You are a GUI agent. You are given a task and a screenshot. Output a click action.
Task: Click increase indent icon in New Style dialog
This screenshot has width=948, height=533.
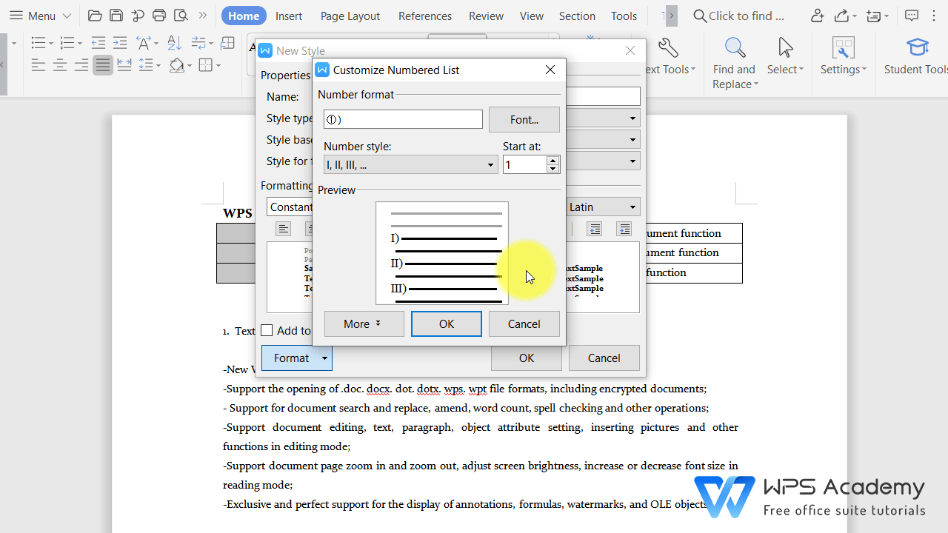[624, 229]
